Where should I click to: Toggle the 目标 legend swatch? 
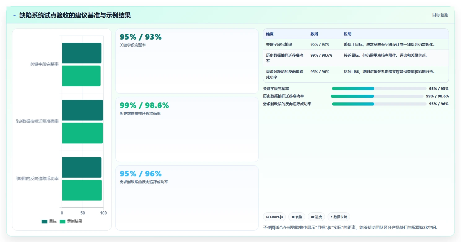(x=45, y=222)
